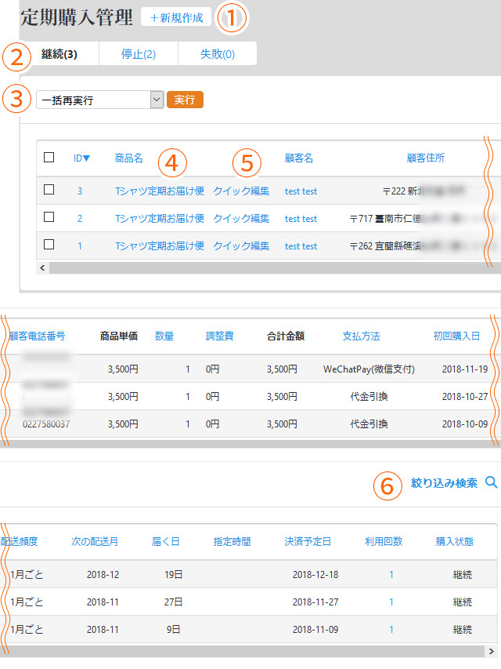Image resolution: width=501 pixels, height=669 pixels.
Task: Sort by 決済予定日 column header
Action: click(x=308, y=541)
